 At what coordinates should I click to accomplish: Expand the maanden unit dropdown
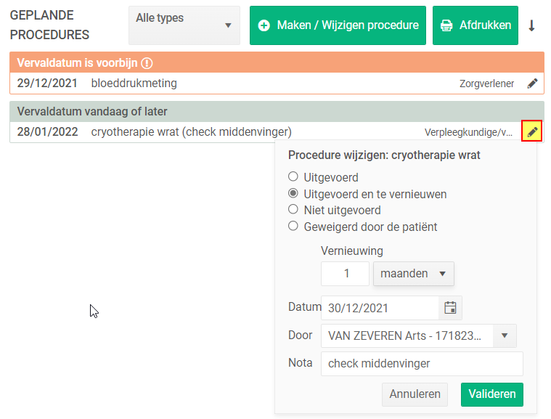point(414,274)
